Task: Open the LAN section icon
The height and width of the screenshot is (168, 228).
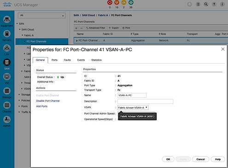Action: coord(7,48)
